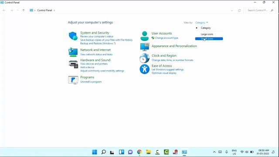Open the clock showing 08:50 AM

click(262, 152)
